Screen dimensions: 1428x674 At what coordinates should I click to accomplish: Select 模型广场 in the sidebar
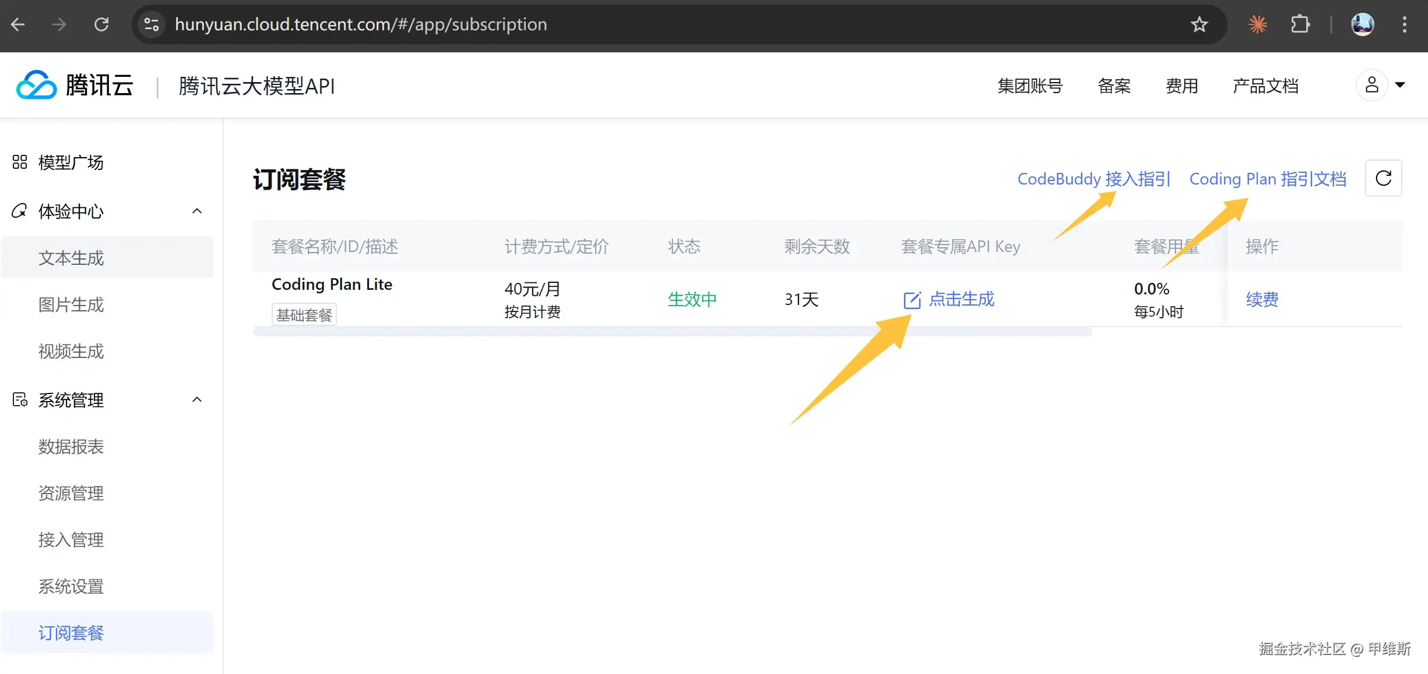71,162
